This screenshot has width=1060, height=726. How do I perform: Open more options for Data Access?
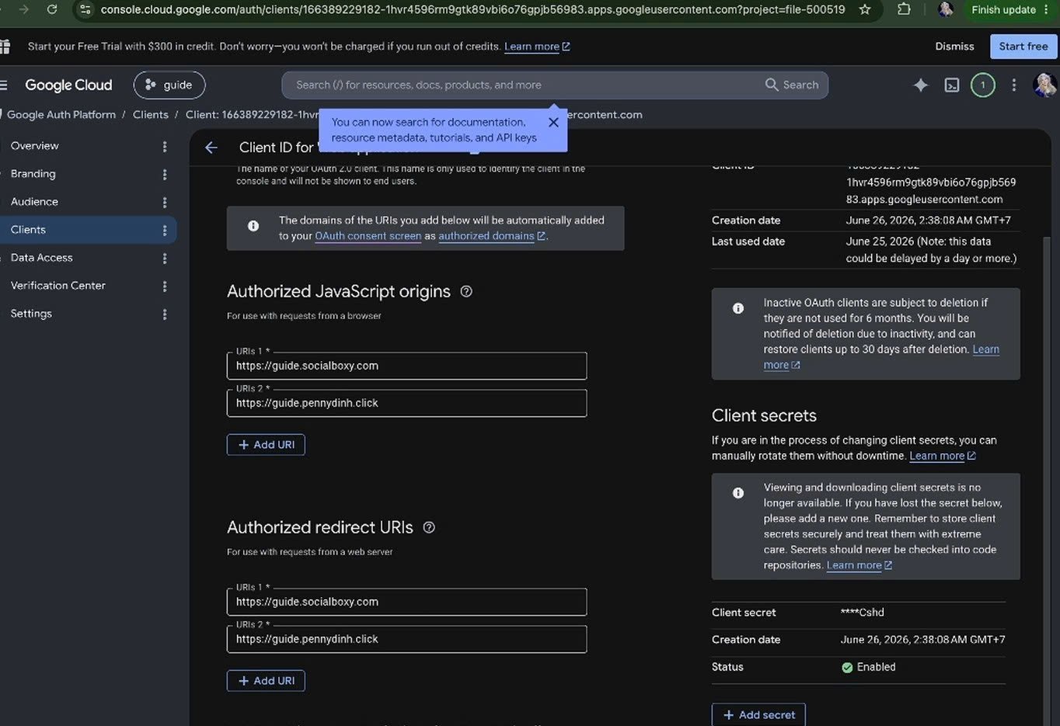[x=165, y=259]
